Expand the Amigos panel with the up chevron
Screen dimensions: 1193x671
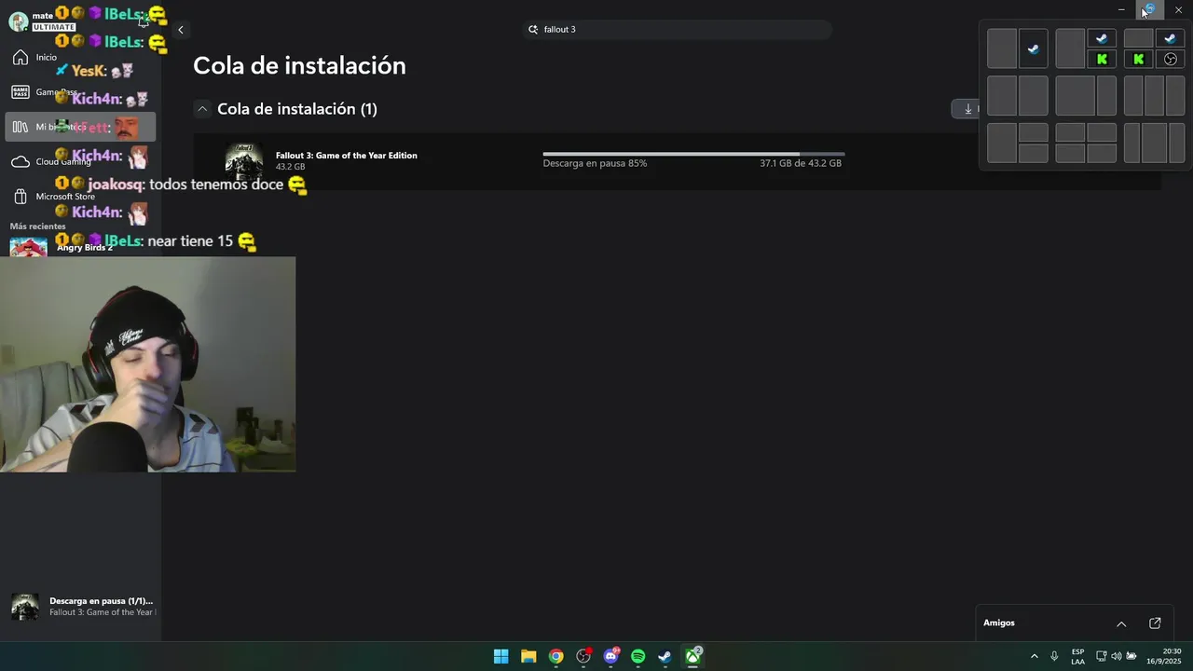pyautogui.click(x=1121, y=623)
